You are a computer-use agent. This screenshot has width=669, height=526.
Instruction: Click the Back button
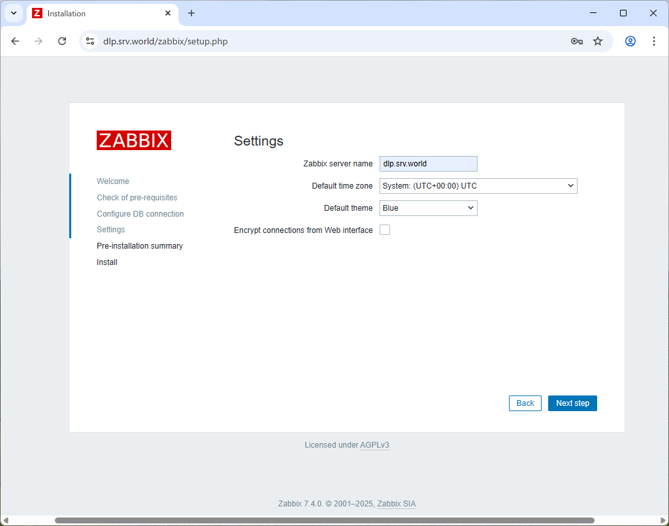(525, 403)
